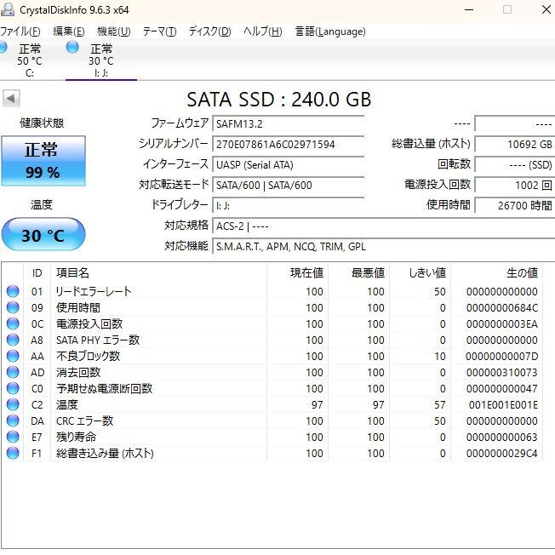Click the firmware field SAFM13.2
This screenshot has height=555, width=555.
pyautogui.click(x=288, y=124)
